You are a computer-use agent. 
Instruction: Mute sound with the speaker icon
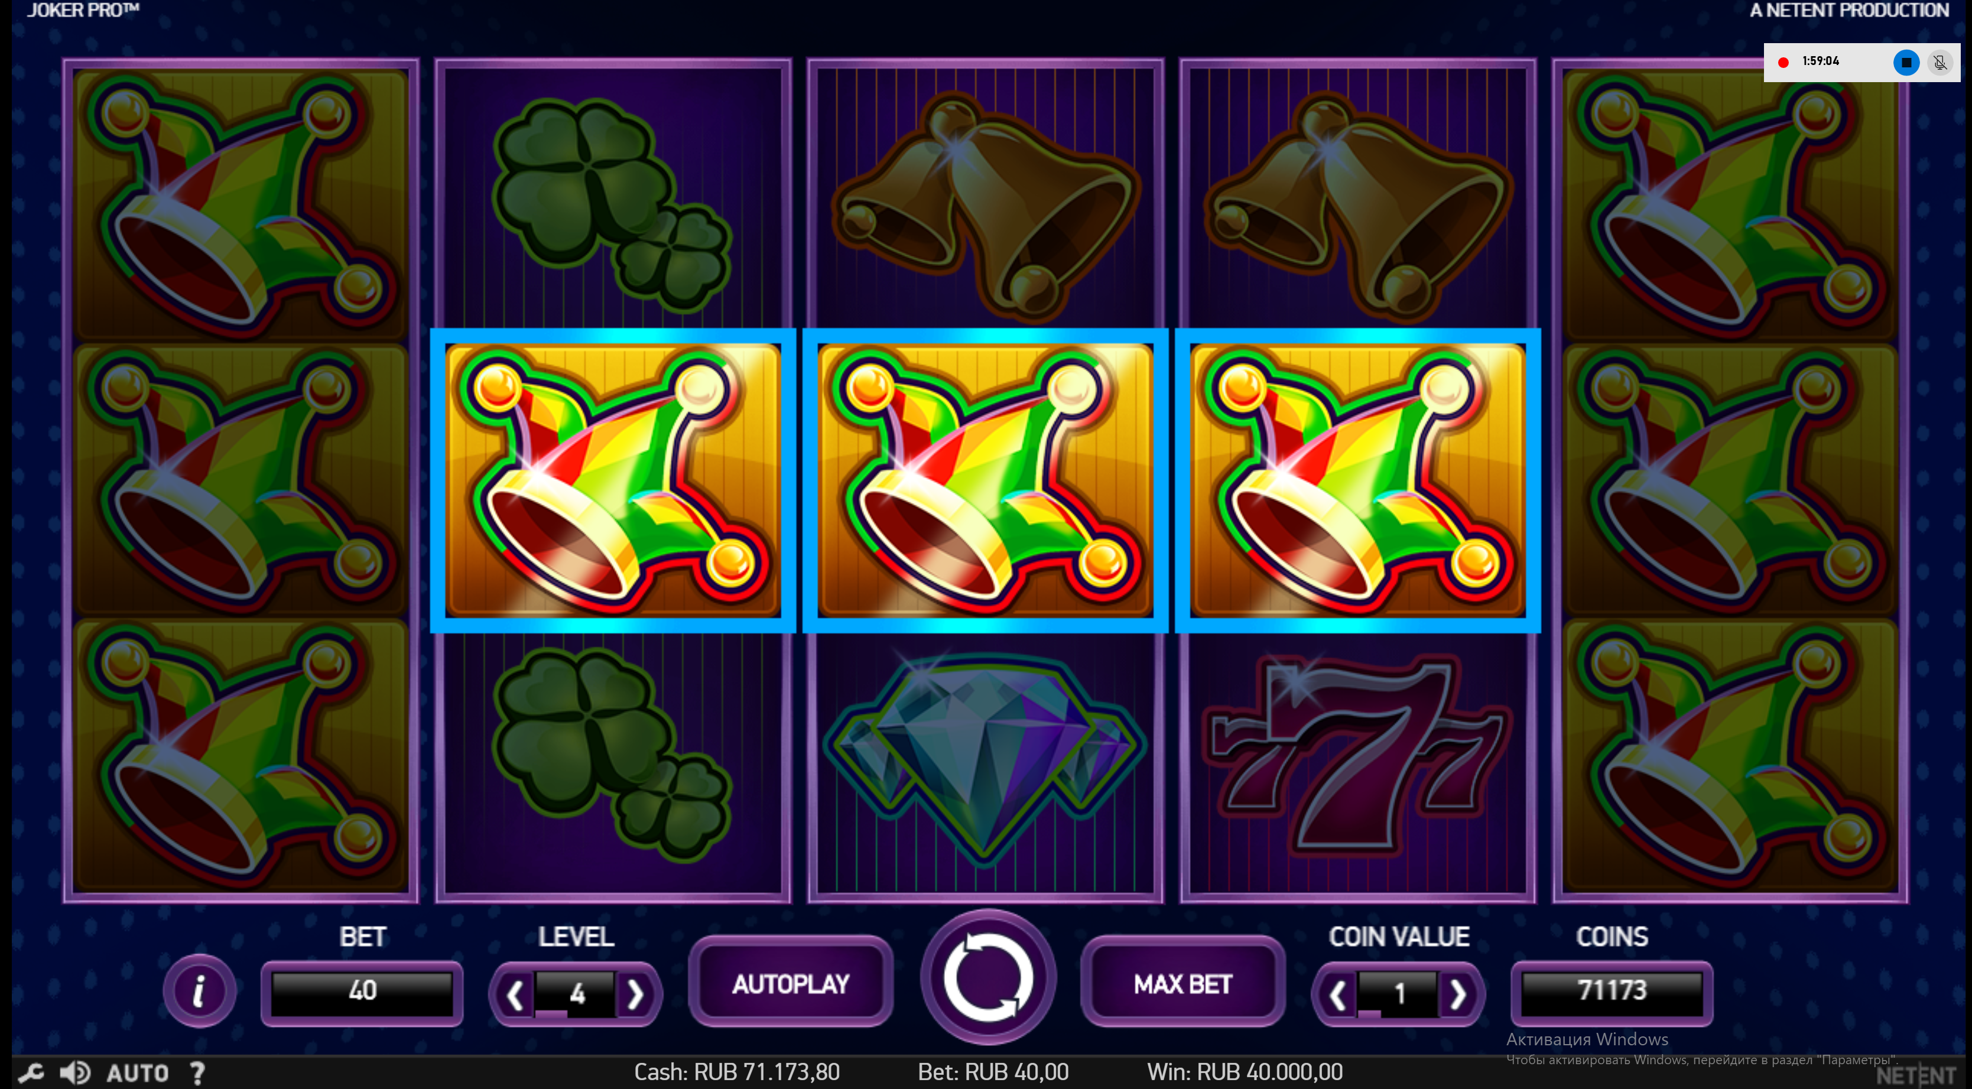click(75, 1073)
